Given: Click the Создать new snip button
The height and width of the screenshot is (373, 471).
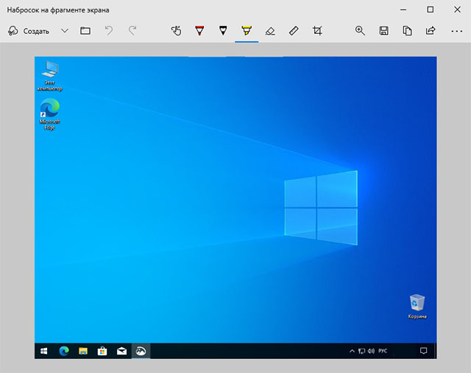Looking at the screenshot, I should coord(28,31).
